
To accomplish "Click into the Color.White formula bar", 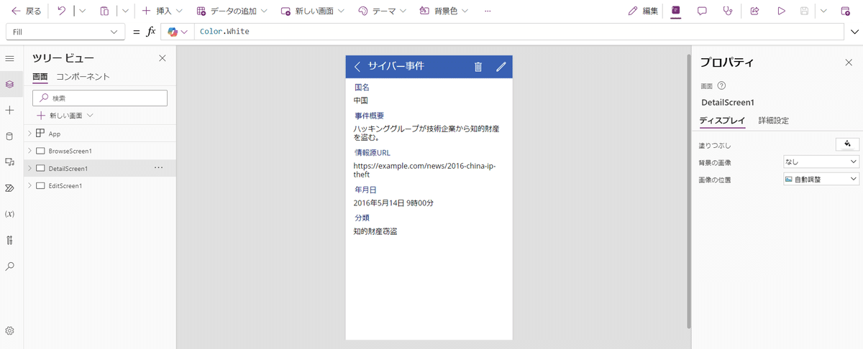I will [x=518, y=32].
